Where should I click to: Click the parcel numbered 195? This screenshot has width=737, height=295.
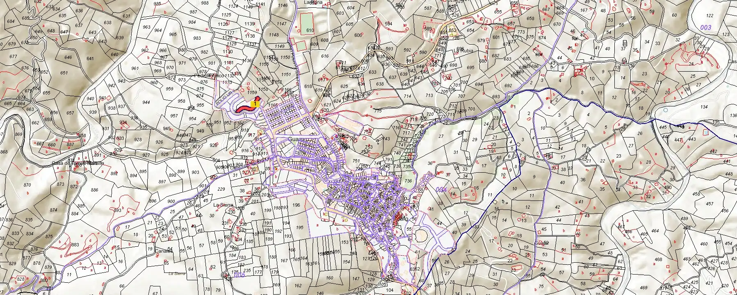(299, 227)
